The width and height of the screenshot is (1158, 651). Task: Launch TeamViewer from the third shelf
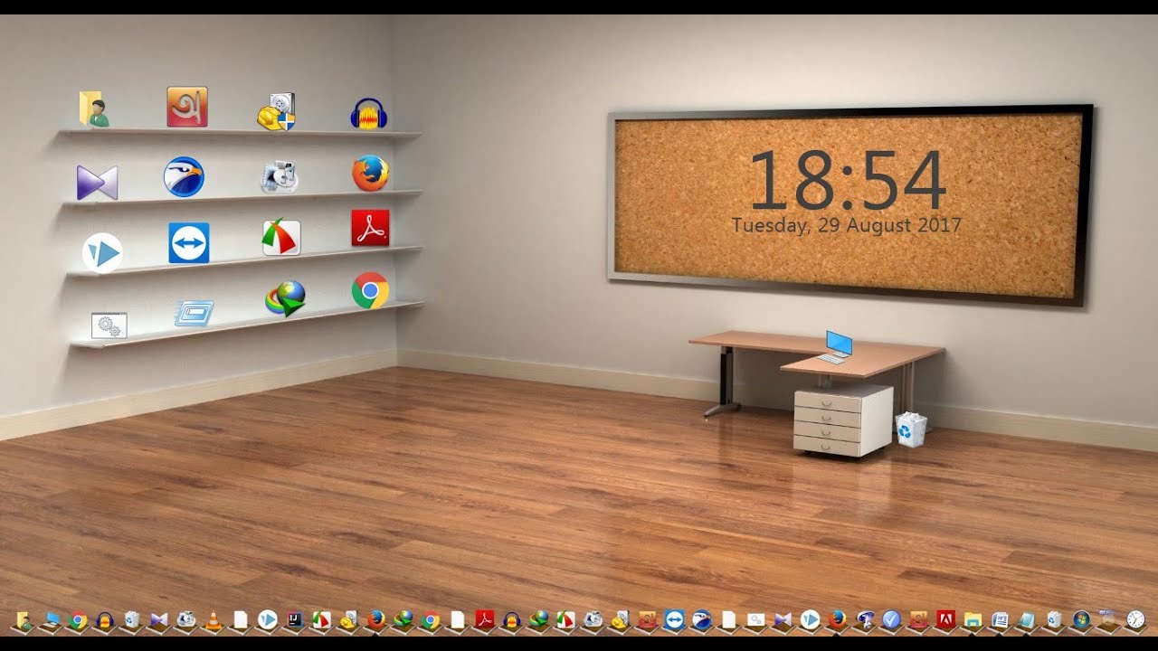click(x=189, y=243)
